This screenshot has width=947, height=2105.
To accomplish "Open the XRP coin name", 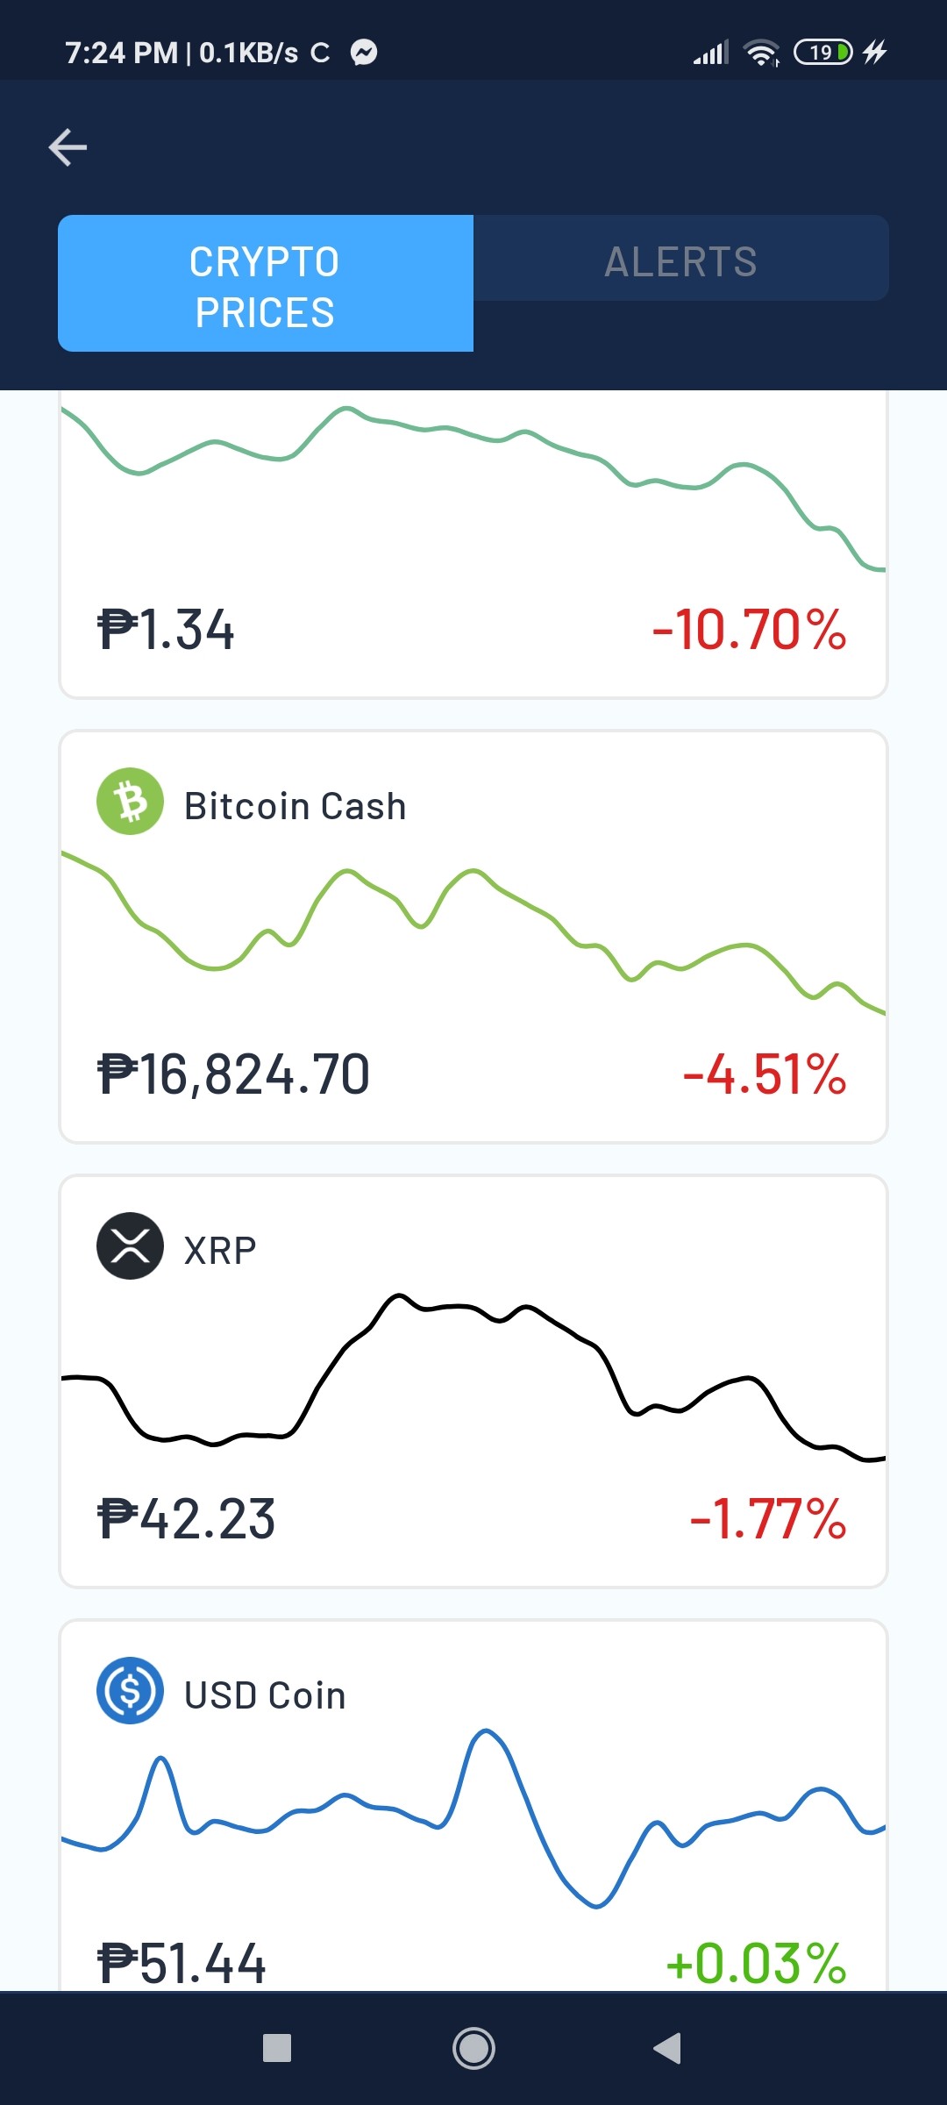I will click(x=220, y=1251).
